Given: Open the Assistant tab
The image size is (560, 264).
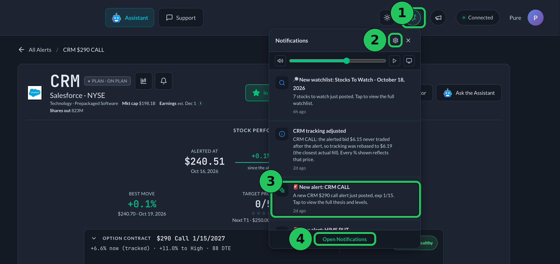Looking at the screenshot, I should point(130,18).
